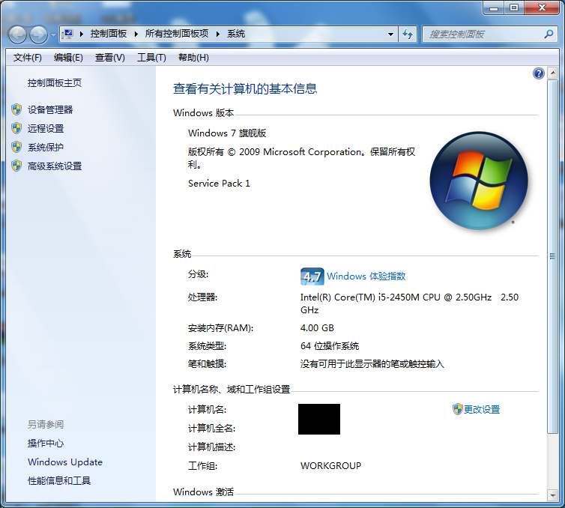Click the 64 位操作系统 value

point(330,346)
